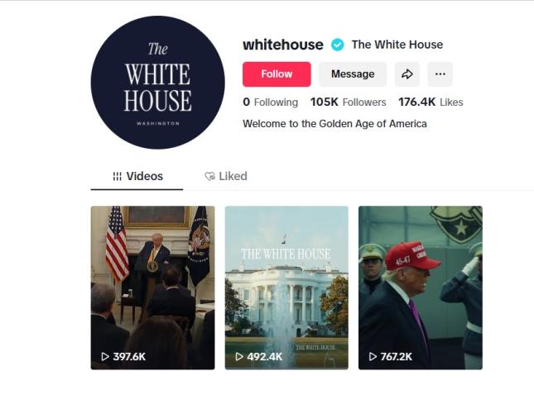Click the 176.4K Likes count
Image resolution: width=534 pixels, height=400 pixels.
[x=431, y=102]
